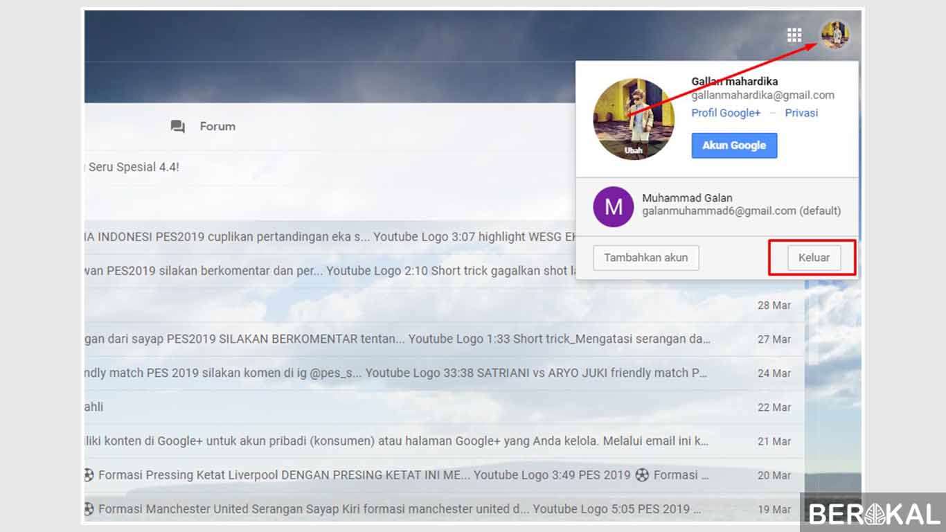Open the email dated 28 Mar
The image size is (946, 532).
click(444, 305)
